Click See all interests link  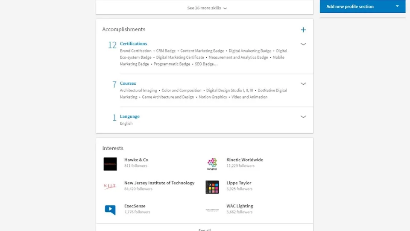coord(205,229)
